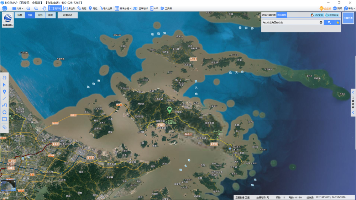This screenshot has height=200, width=356.
Task: Switch to the 选择行政区域 tab
Action: 269,15
